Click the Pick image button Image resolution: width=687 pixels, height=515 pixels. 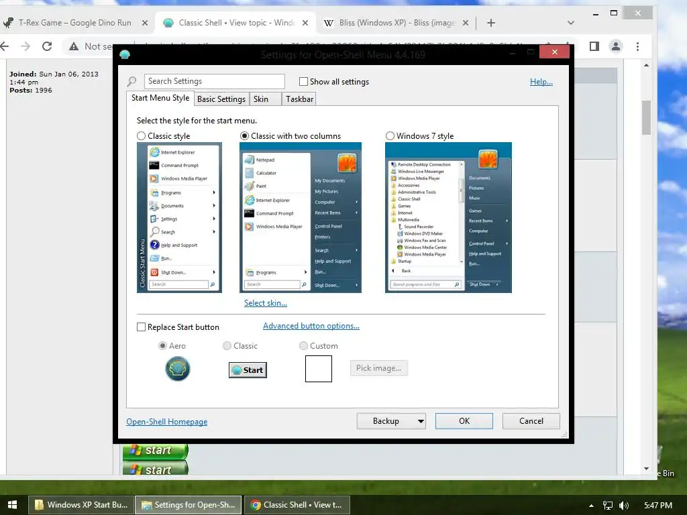click(x=378, y=368)
